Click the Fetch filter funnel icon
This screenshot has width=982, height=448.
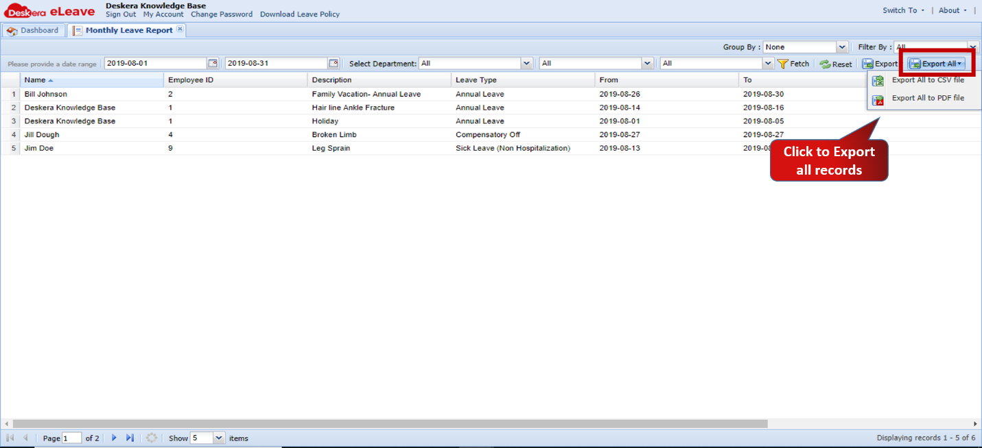[x=782, y=63]
